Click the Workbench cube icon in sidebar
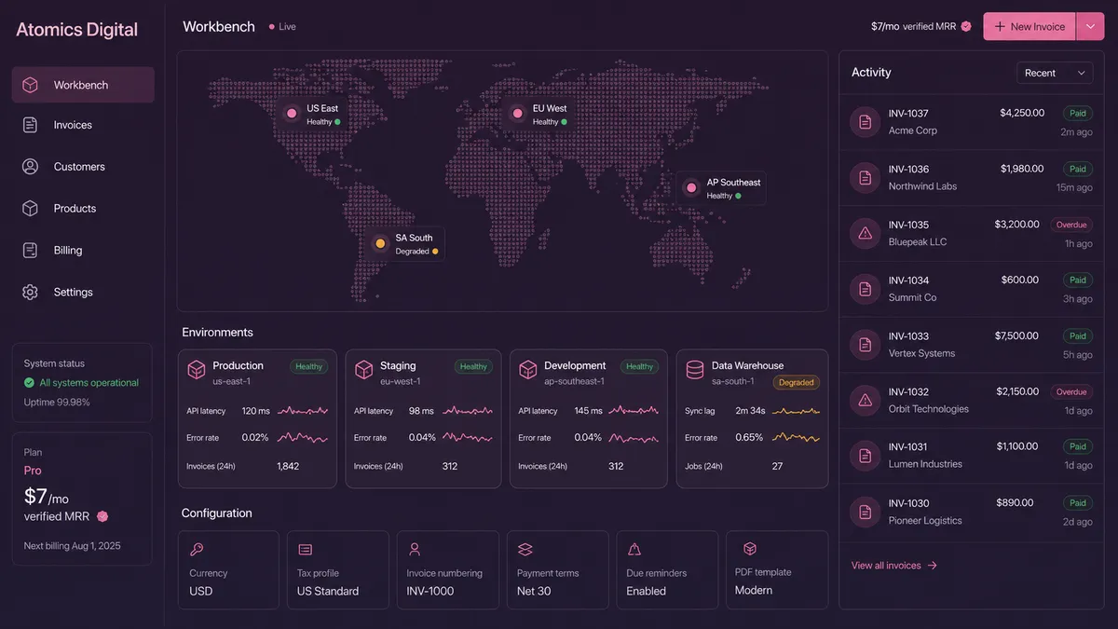1118x629 pixels. click(x=30, y=85)
